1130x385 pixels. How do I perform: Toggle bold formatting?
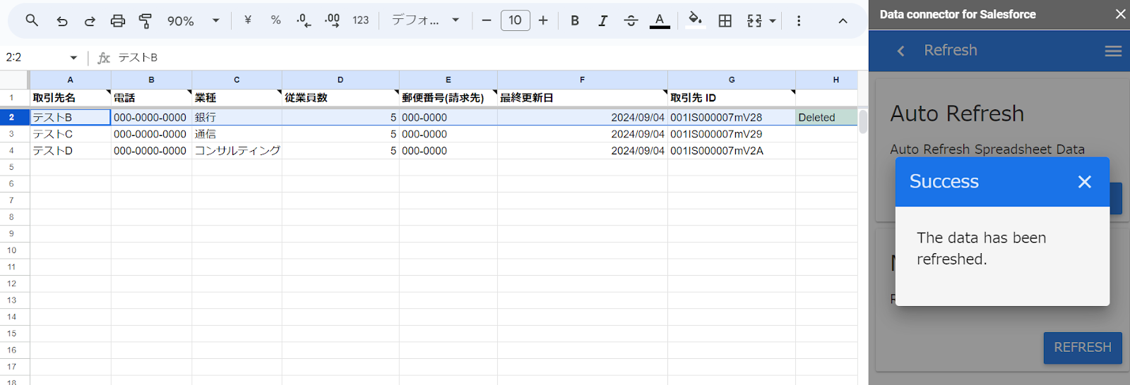click(575, 20)
